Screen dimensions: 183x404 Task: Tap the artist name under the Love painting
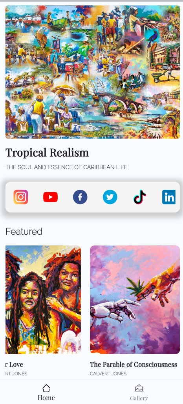pyautogui.click(x=16, y=374)
